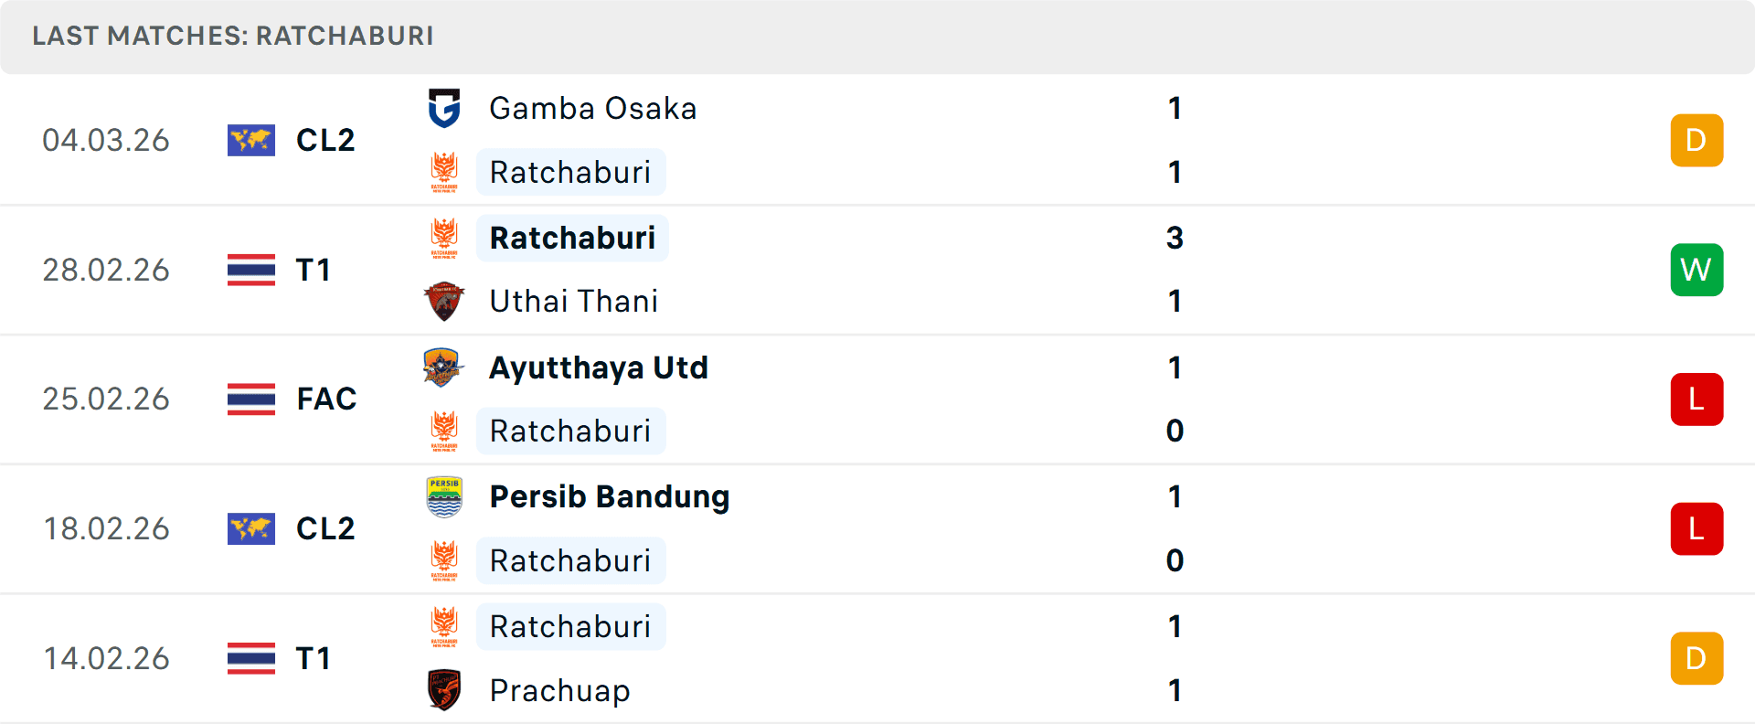Open the Persib Bandung team link
The width and height of the screenshot is (1755, 724).
pos(609,496)
